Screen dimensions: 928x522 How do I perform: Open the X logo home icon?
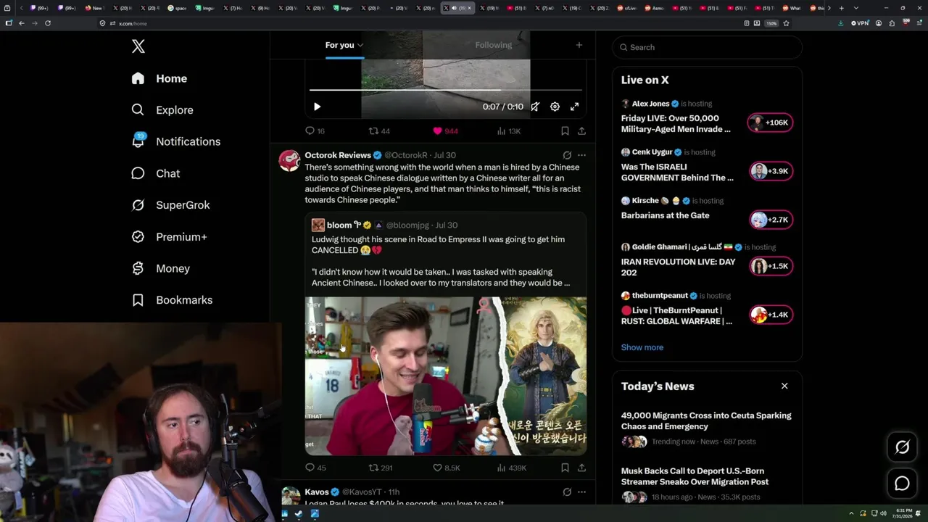(138, 46)
